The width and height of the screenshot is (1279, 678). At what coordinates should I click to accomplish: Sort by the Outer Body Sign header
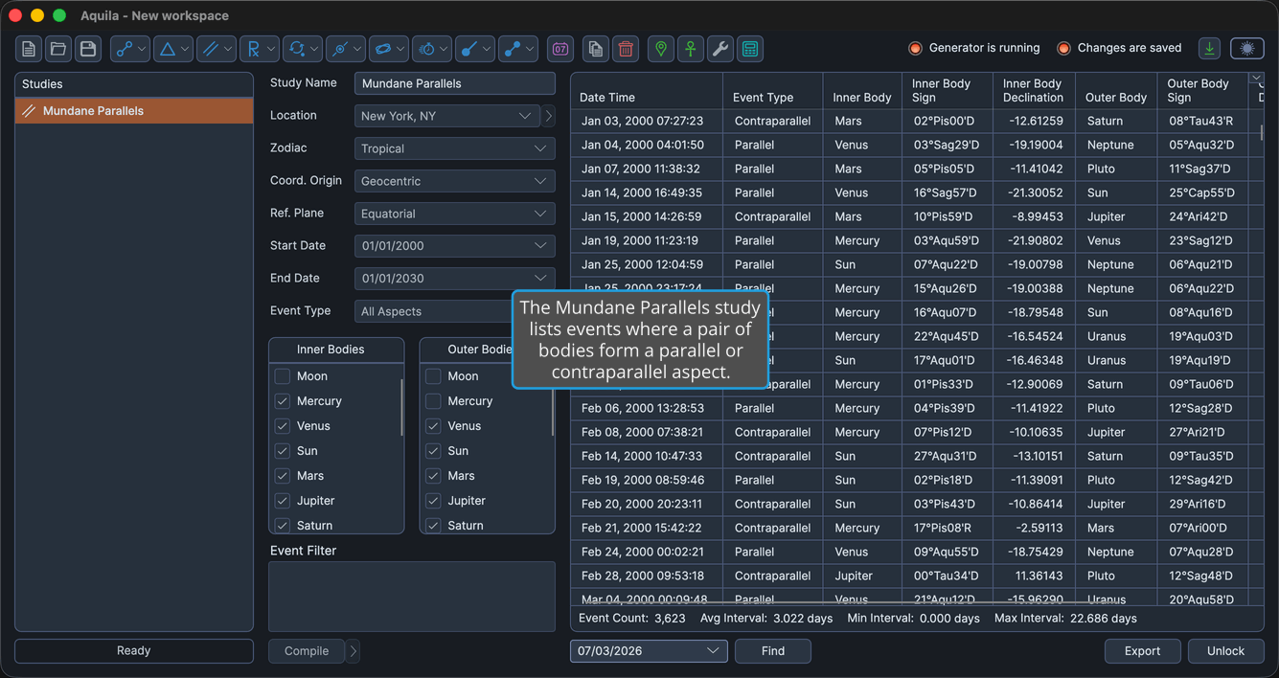(1202, 91)
